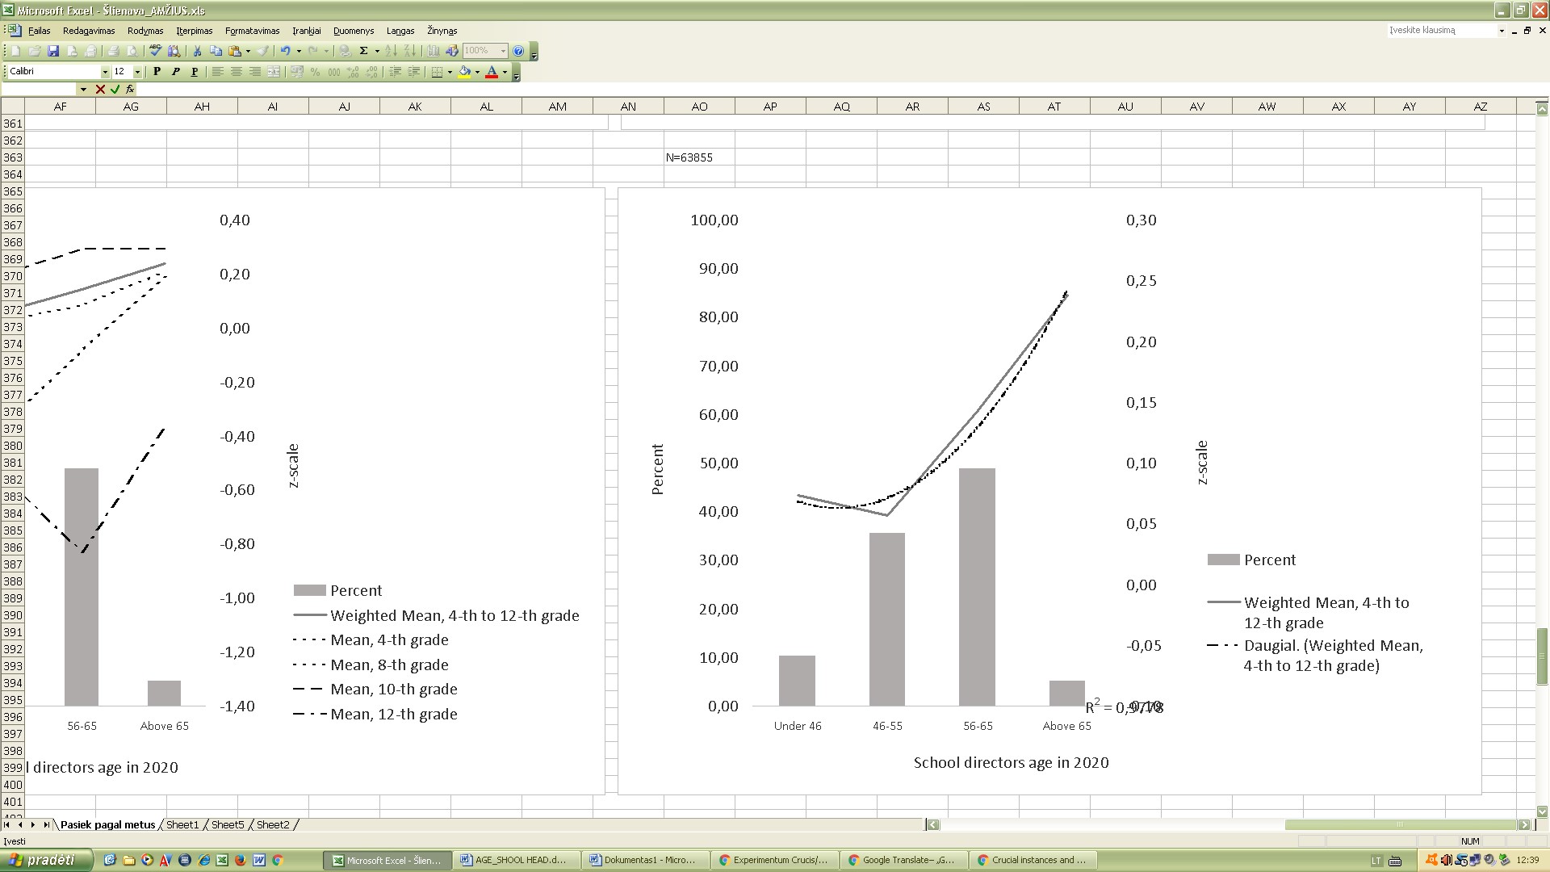Confirm the cell entry with the green checkmark
Screen dimensions: 1550x872
coord(115,90)
